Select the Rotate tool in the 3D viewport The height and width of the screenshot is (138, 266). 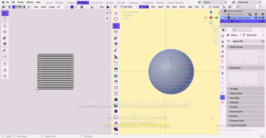point(116,32)
